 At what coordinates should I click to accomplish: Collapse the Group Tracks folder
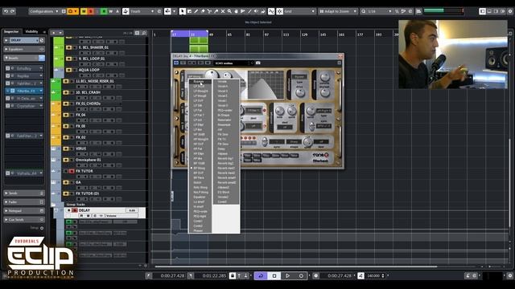54,205
